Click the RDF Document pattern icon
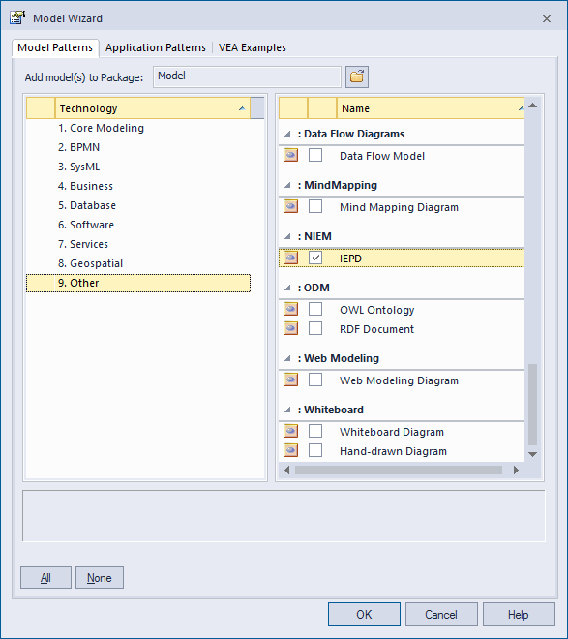This screenshot has height=639, width=568. tap(290, 328)
